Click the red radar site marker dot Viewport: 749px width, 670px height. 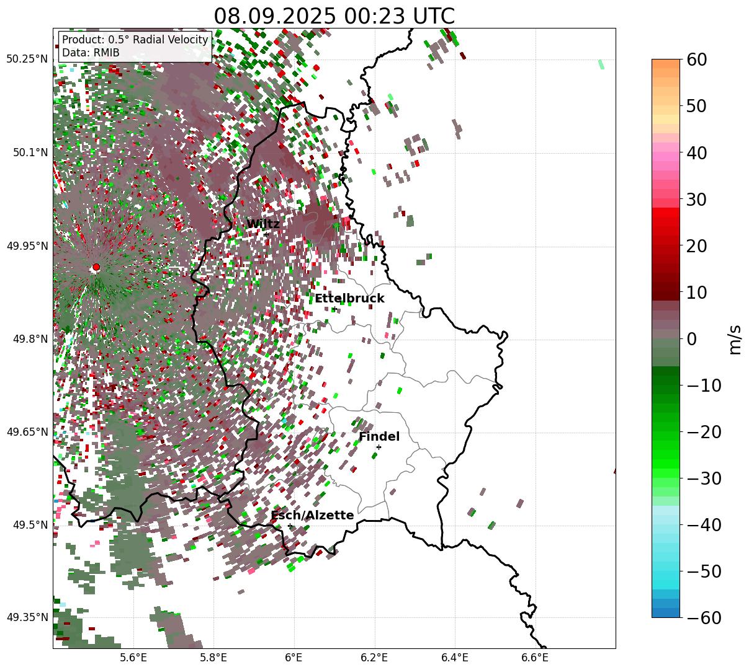click(96, 267)
